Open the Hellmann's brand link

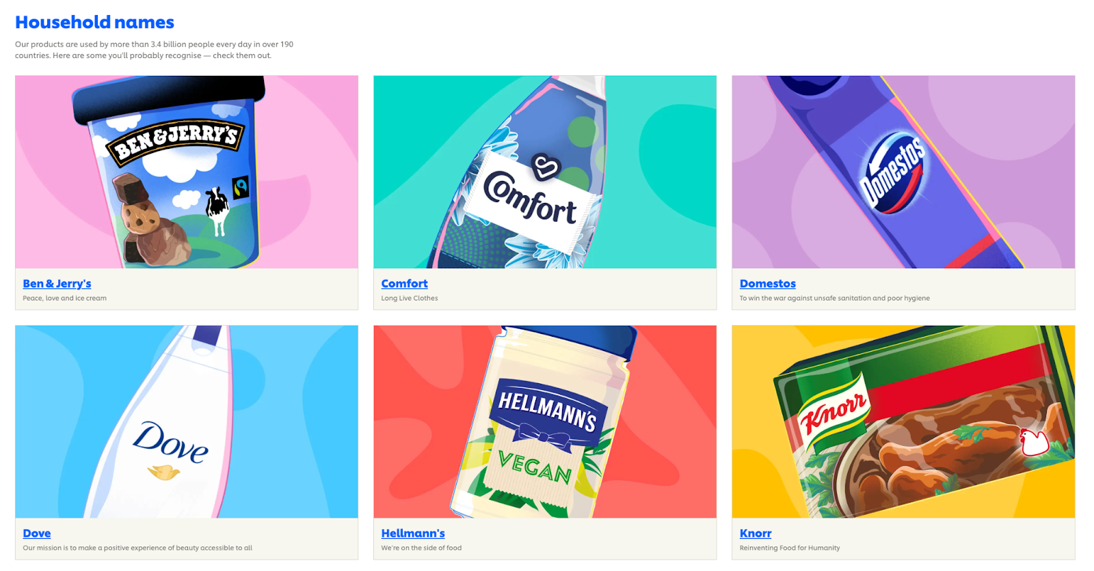[x=413, y=533]
